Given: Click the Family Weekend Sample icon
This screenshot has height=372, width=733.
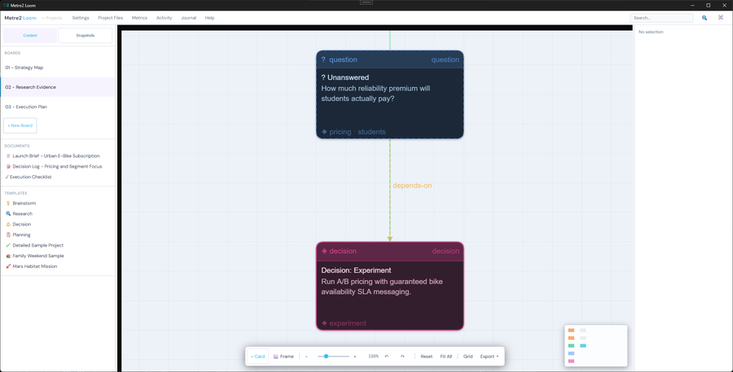Looking at the screenshot, I should [x=8, y=256].
